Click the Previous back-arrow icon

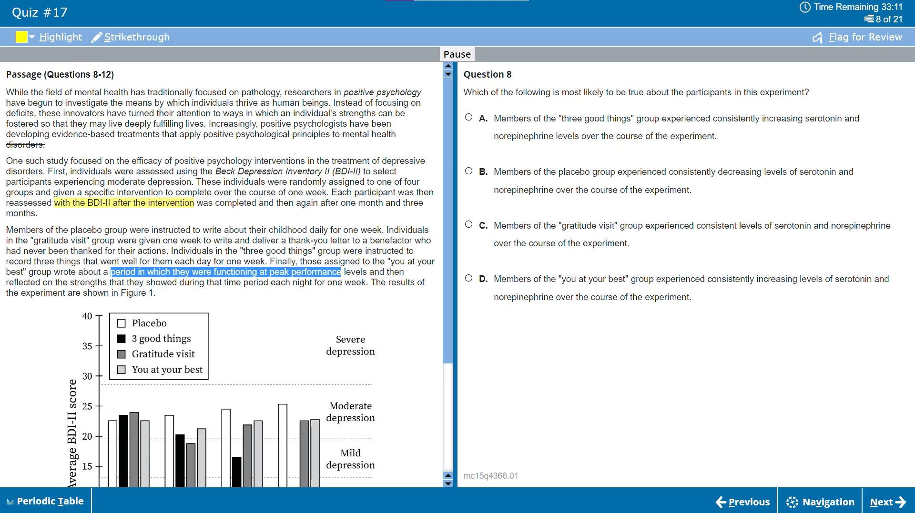point(721,502)
